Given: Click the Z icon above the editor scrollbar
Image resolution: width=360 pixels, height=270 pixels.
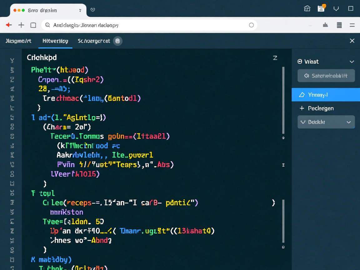Looking at the screenshot, I should 275,57.
